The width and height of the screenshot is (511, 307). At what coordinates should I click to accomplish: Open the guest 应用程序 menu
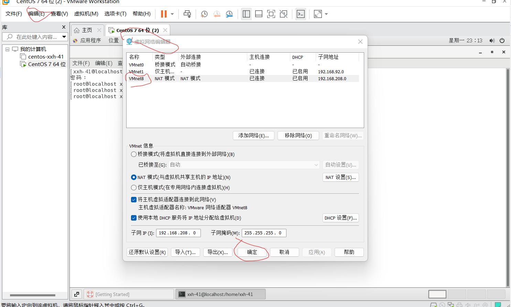point(87,41)
